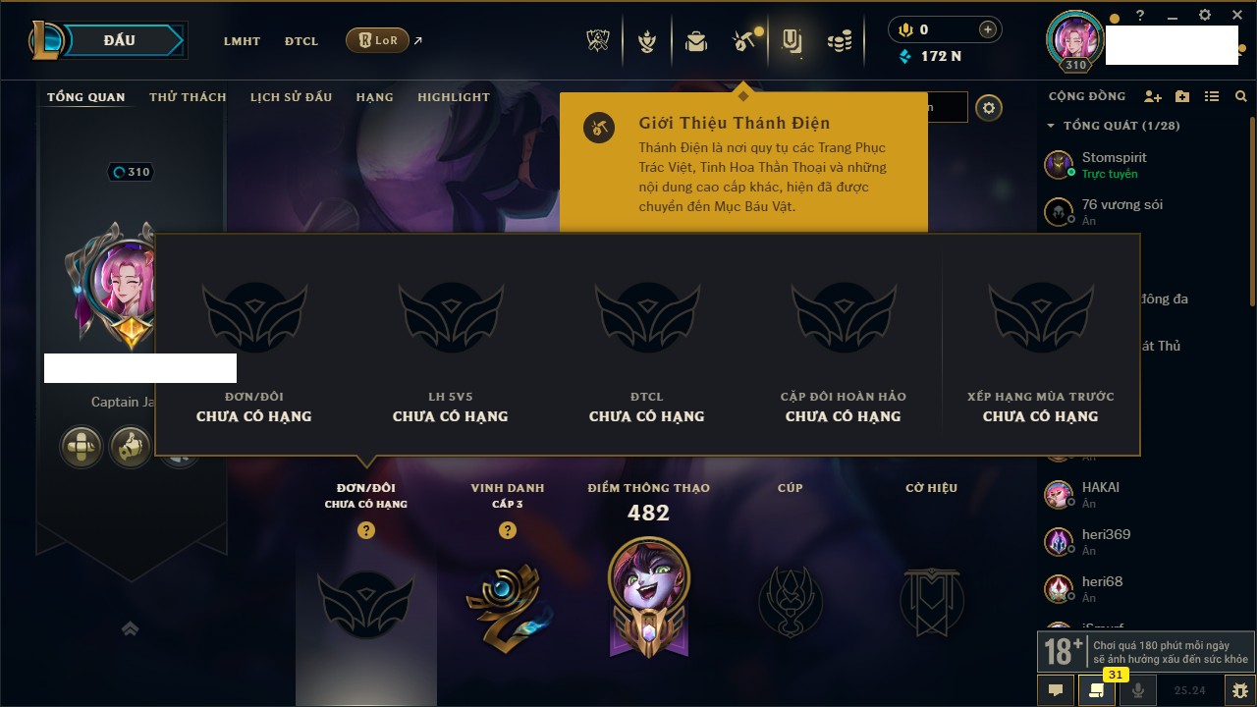The width and height of the screenshot is (1257, 707).
Task: Click the profile settings gear icon
Action: [989, 108]
